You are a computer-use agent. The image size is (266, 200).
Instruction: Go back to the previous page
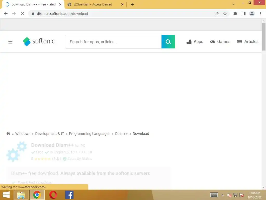pos(6,14)
